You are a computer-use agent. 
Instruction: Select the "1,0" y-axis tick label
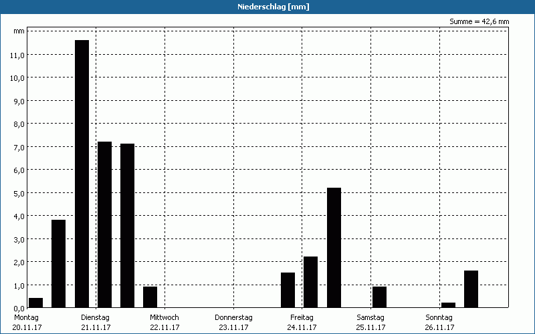pos(19,285)
